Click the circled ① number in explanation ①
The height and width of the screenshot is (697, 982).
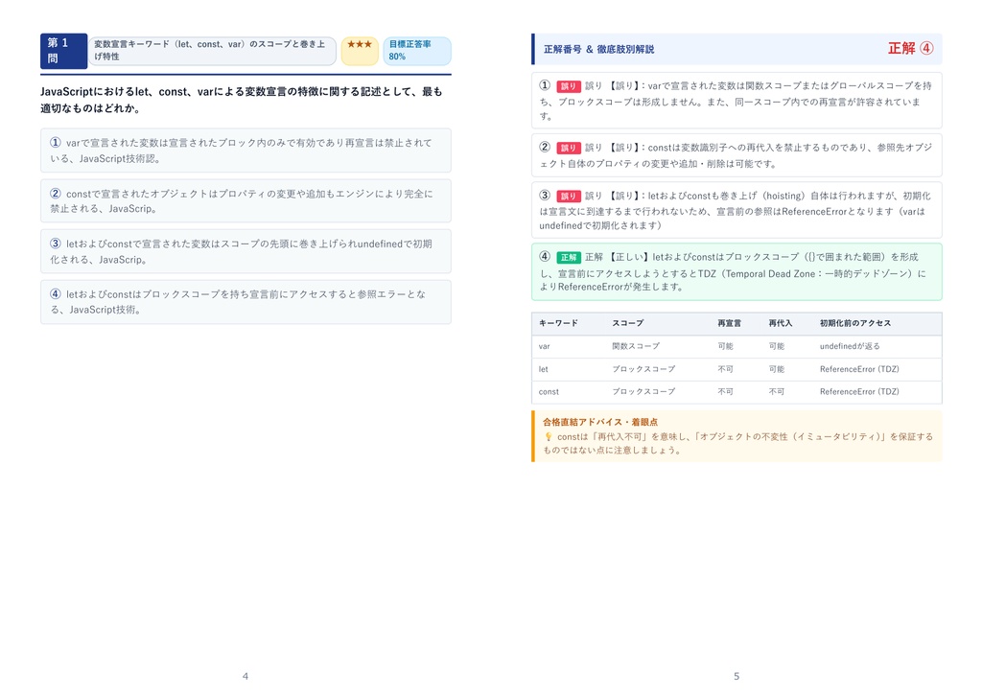pyautogui.click(x=545, y=85)
